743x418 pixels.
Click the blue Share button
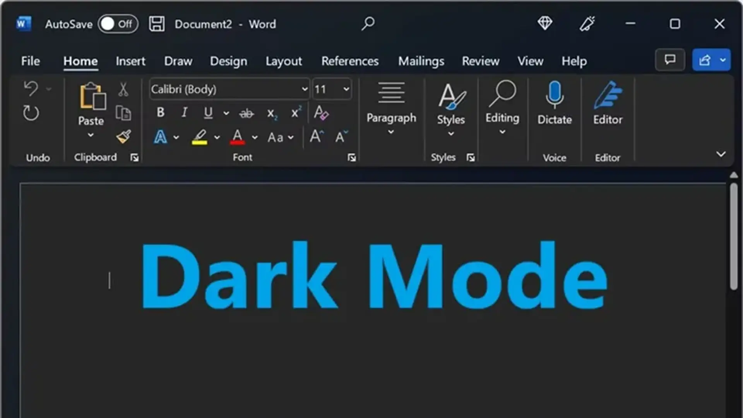pyautogui.click(x=704, y=60)
